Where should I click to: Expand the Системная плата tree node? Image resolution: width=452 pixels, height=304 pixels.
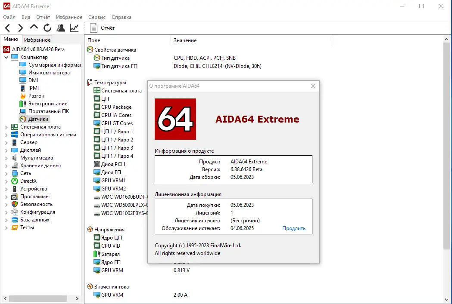click(x=6, y=127)
